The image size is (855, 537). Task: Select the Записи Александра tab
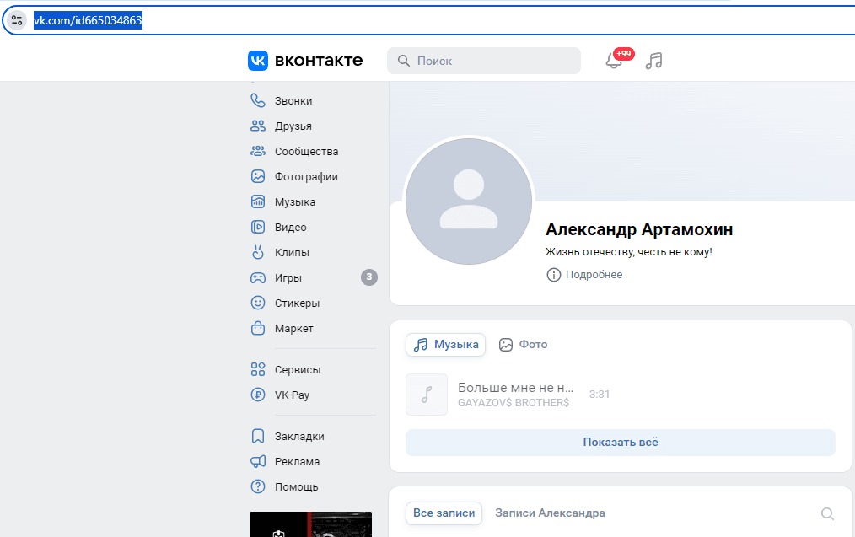pos(551,513)
